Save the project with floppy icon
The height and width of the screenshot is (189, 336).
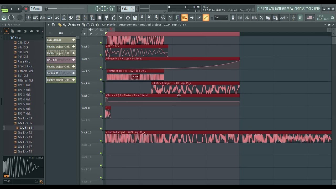[135, 18]
